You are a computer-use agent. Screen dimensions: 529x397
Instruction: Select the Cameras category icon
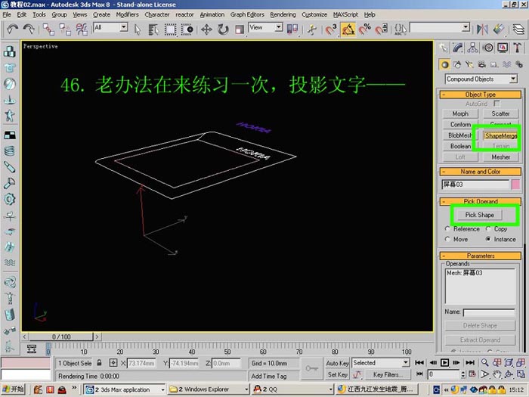tap(482, 64)
